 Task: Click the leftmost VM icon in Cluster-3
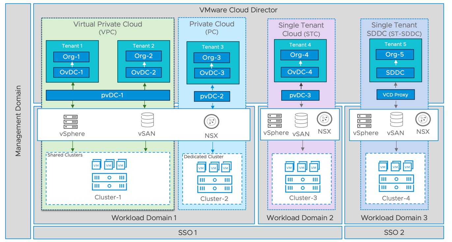coord(290,167)
